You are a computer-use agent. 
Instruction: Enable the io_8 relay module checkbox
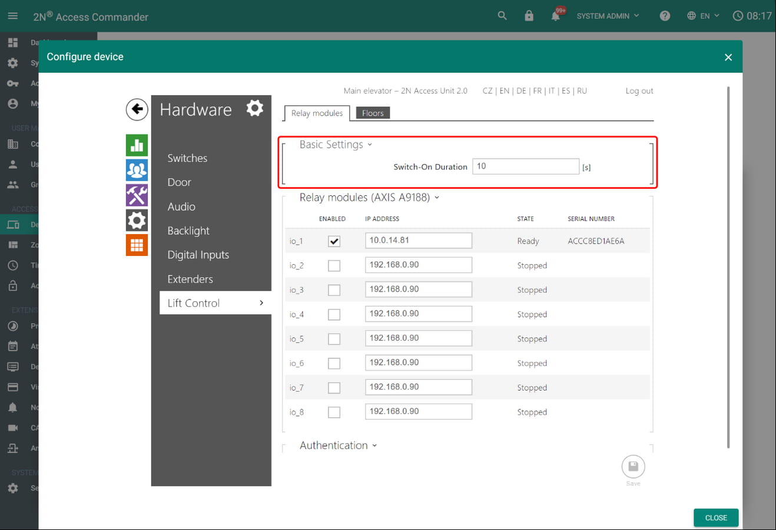(x=334, y=412)
